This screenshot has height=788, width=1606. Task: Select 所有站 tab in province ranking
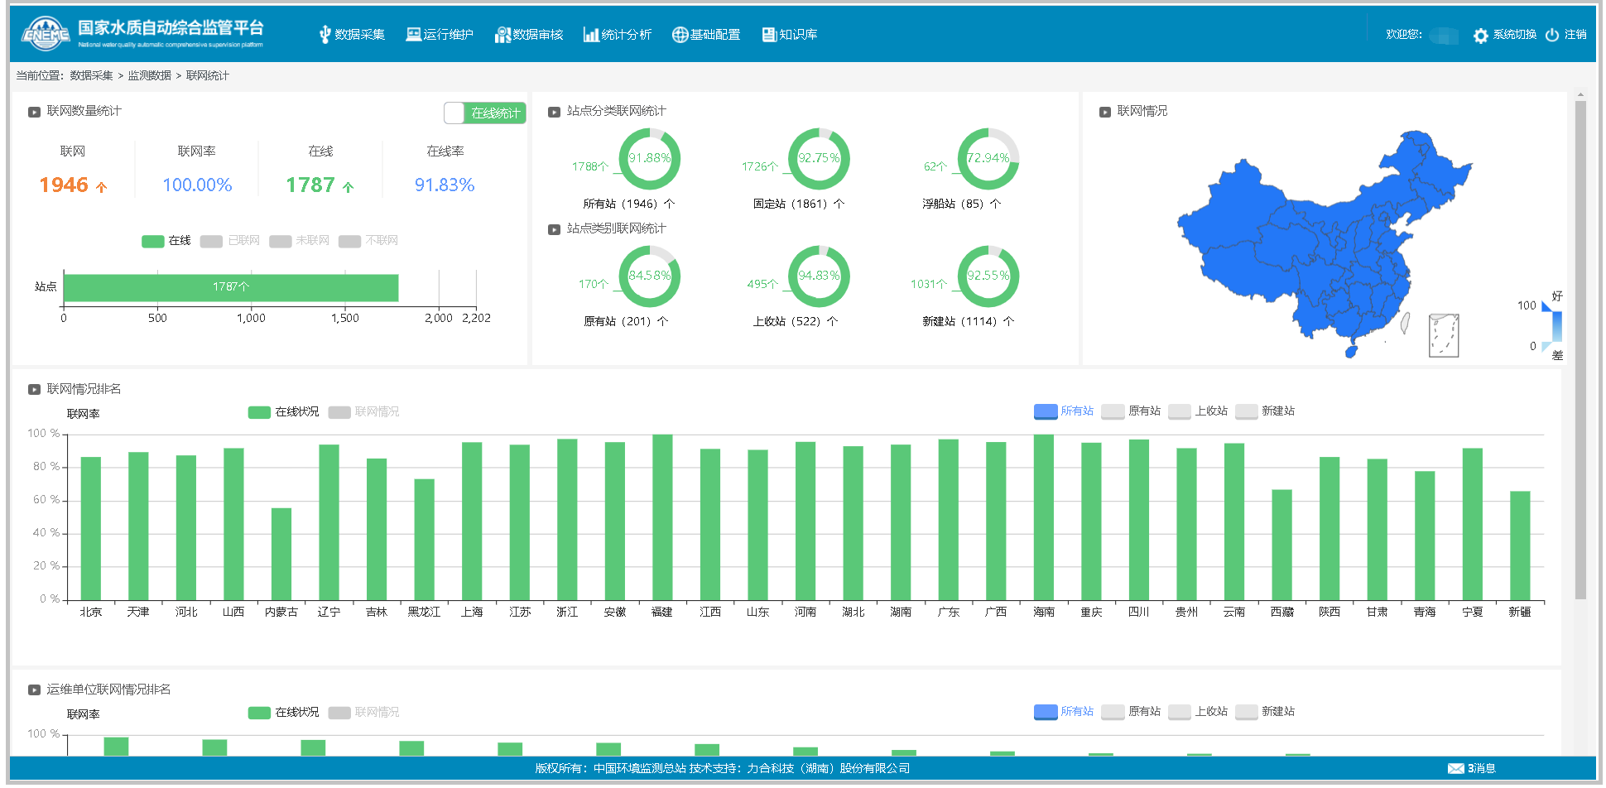[x=1064, y=411]
